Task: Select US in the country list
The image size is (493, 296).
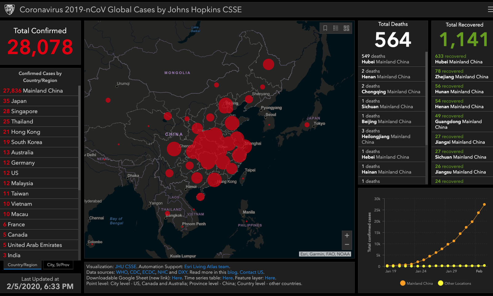Action: click(39, 173)
